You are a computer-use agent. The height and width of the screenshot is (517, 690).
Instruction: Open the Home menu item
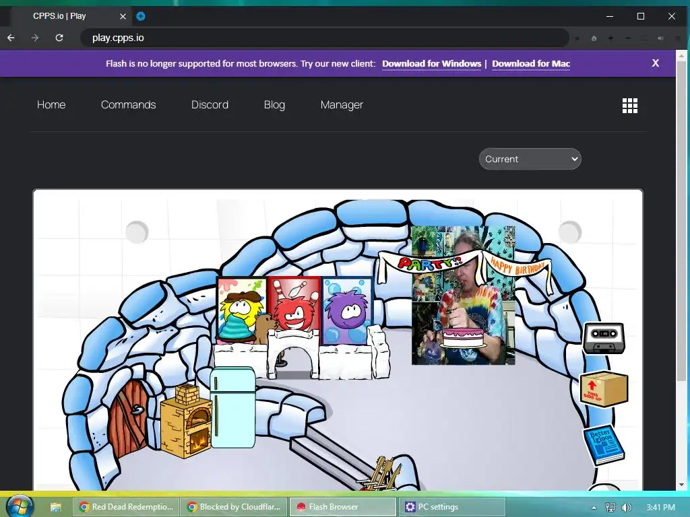pyautogui.click(x=51, y=104)
